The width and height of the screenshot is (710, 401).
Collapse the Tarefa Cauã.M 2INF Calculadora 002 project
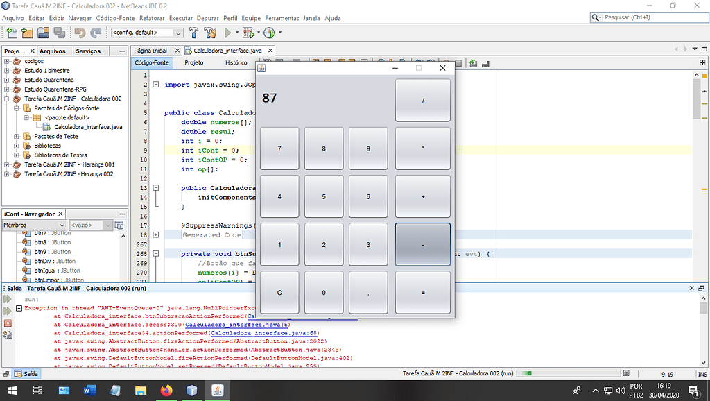pyautogui.click(x=7, y=99)
